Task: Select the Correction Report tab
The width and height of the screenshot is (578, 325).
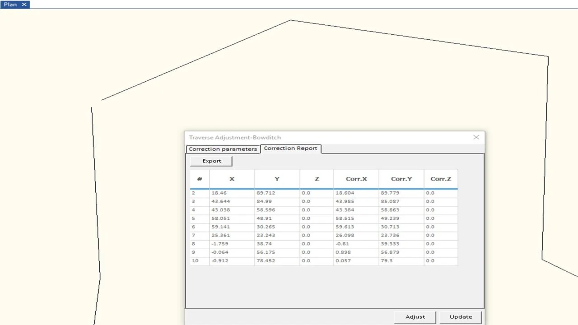Action: pos(290,148)
